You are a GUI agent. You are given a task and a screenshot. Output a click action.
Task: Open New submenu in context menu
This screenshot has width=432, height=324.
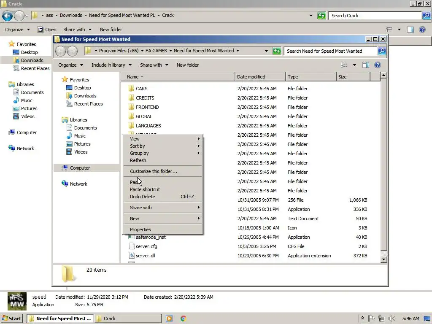click(163, 219)
